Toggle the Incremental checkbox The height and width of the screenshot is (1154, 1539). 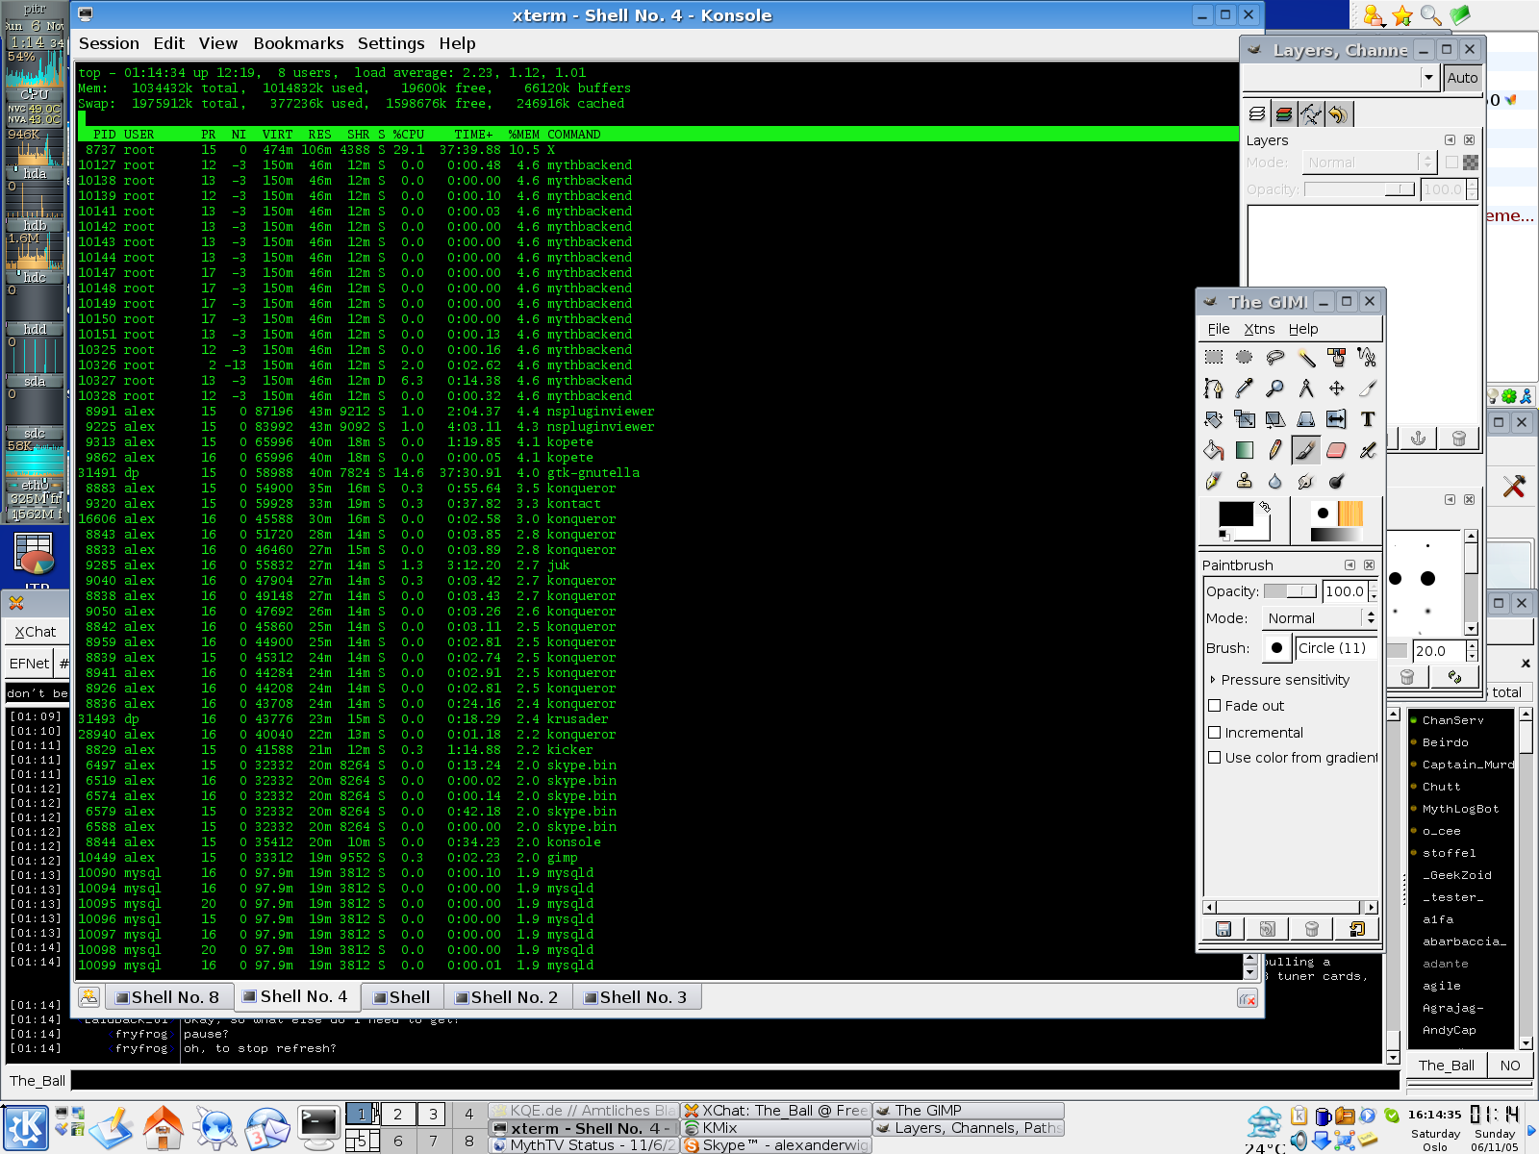[1215, 733]
